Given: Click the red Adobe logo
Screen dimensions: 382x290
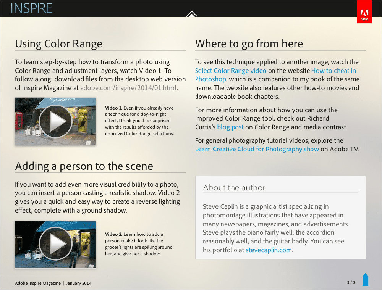Looking at the screenshot, I should (364, 12).
